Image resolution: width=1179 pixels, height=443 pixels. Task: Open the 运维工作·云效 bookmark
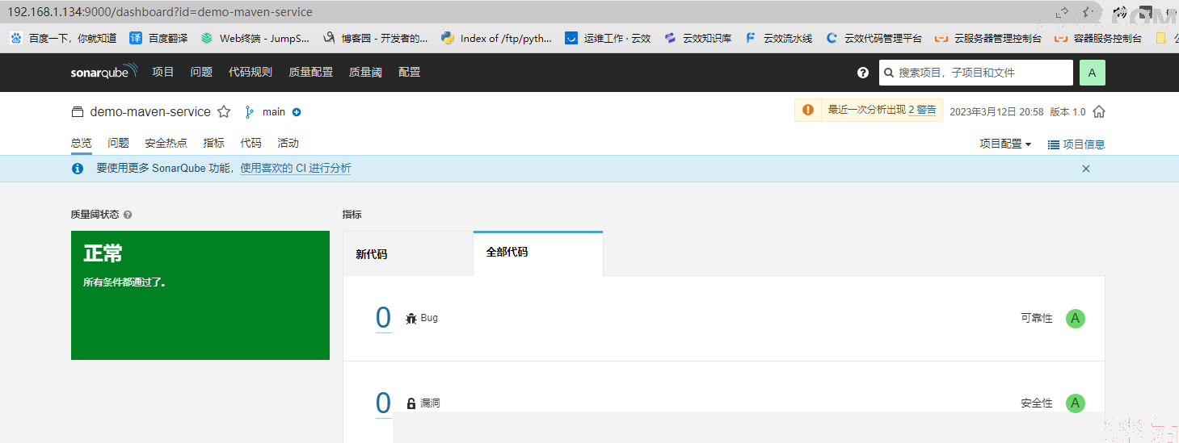(x=608, y=38)
